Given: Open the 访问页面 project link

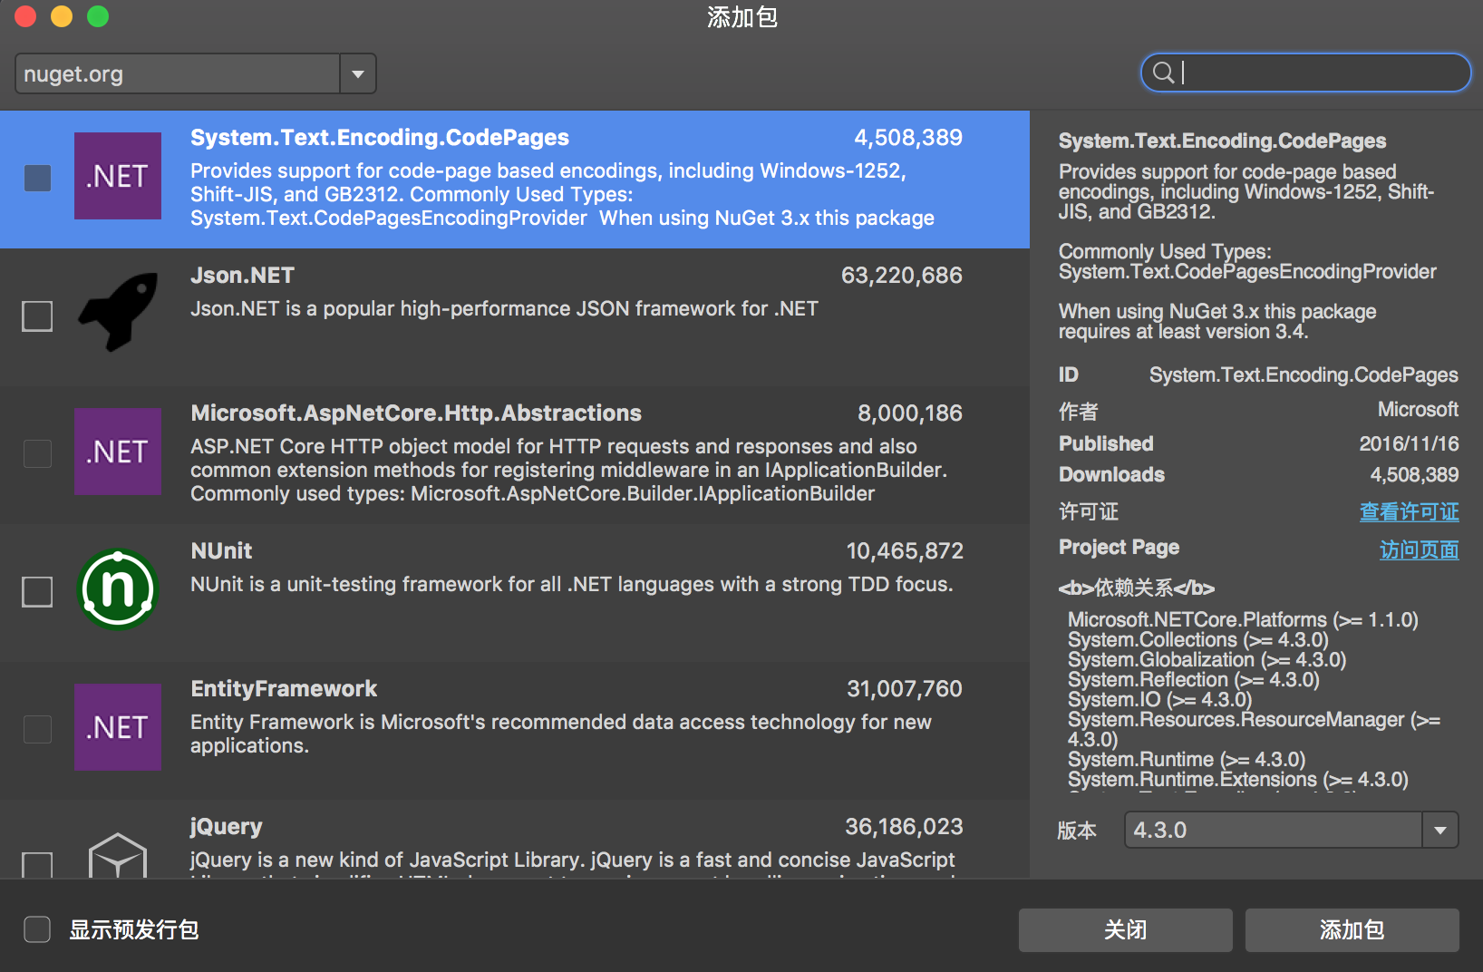Looking at the screenshot, I should point(1419,549).
